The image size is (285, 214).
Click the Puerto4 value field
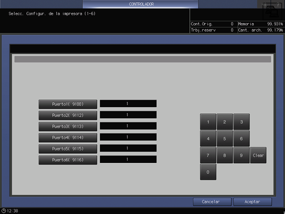(x=128, y=137)
